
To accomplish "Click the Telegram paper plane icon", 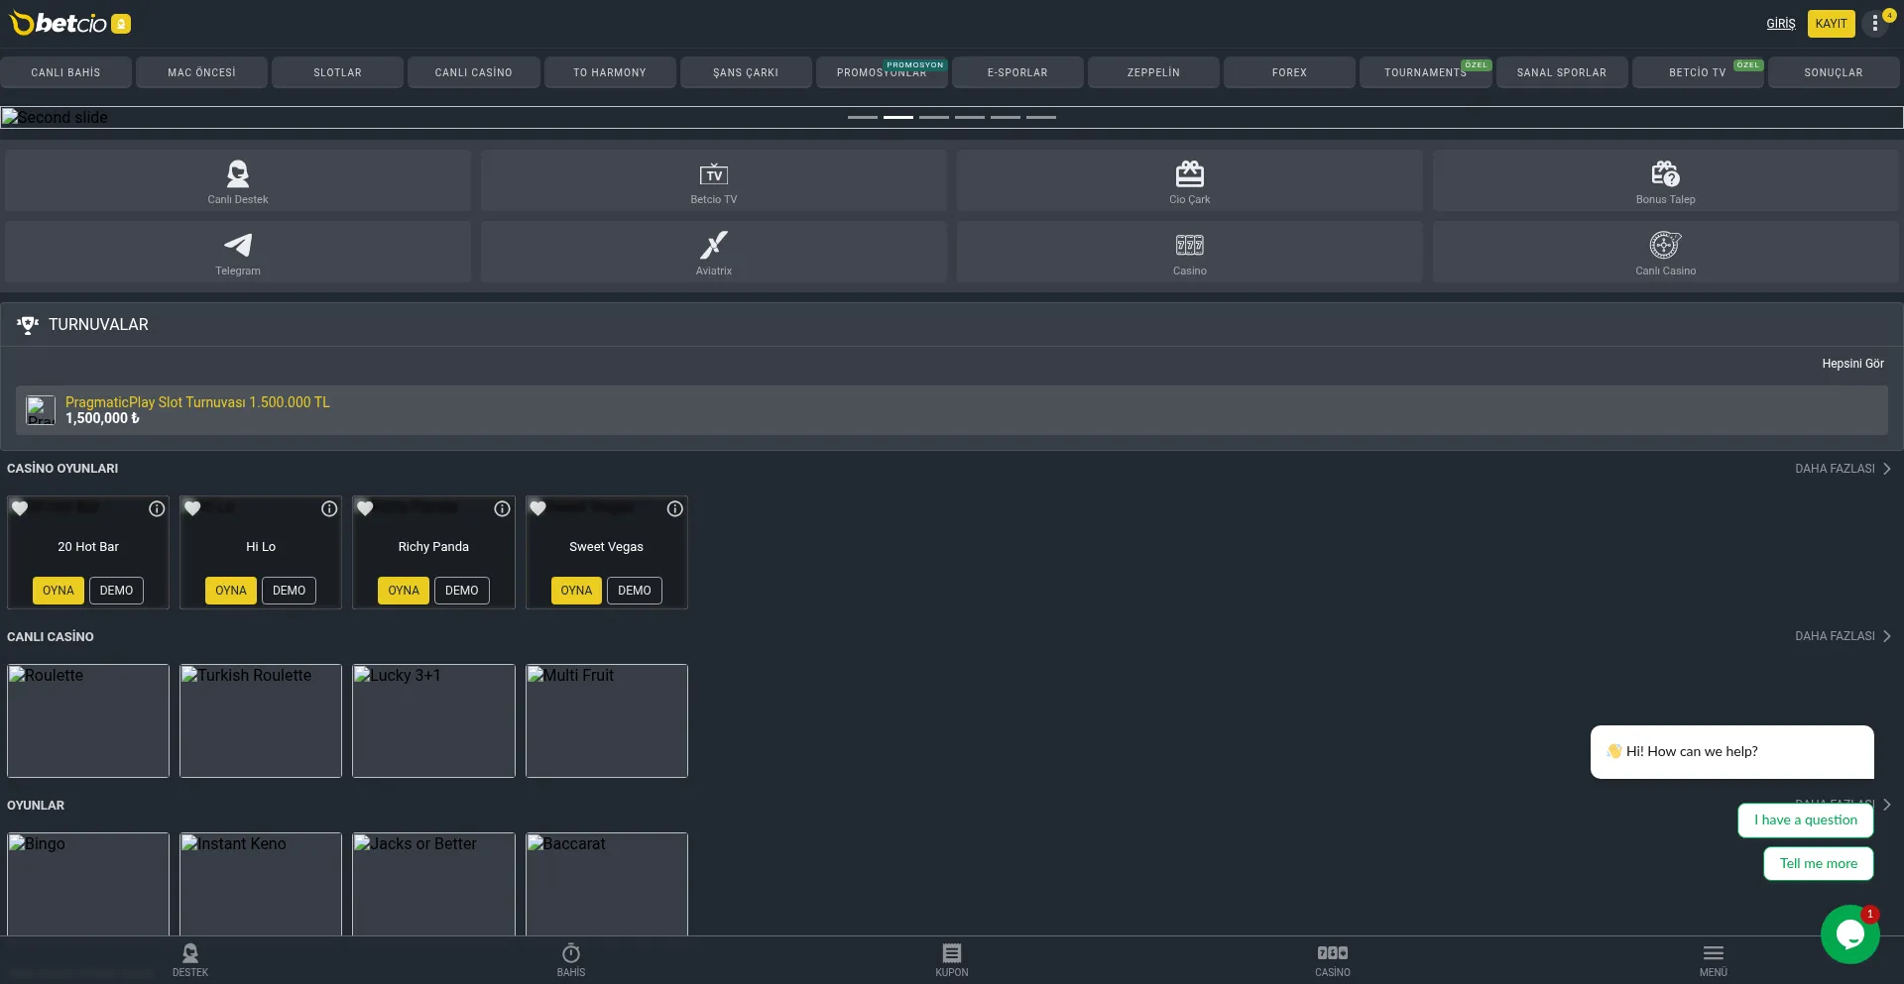I will pos(238,245).
